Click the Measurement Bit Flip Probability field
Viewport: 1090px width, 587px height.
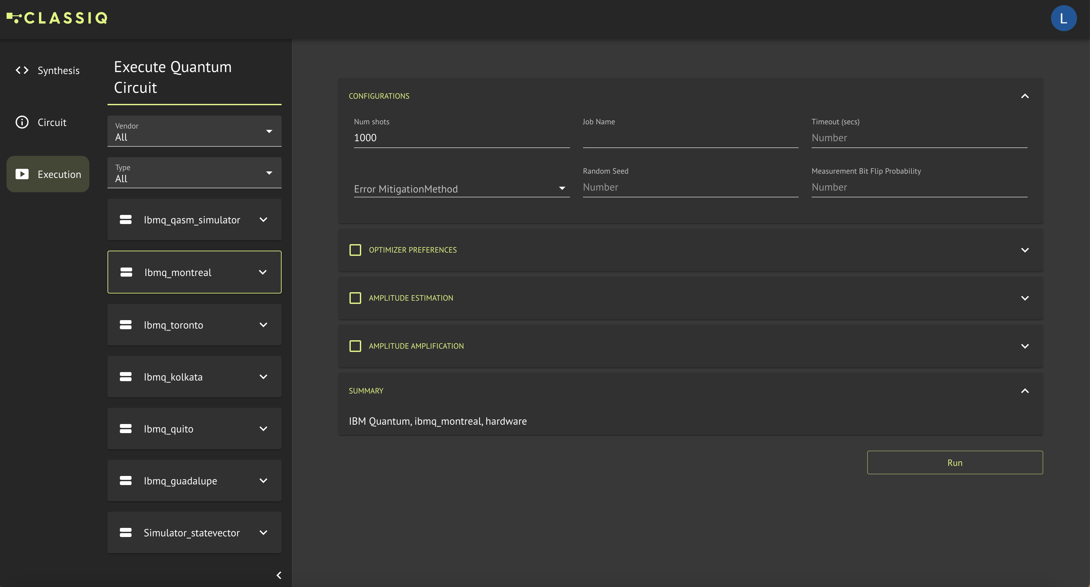pos(919,187)
